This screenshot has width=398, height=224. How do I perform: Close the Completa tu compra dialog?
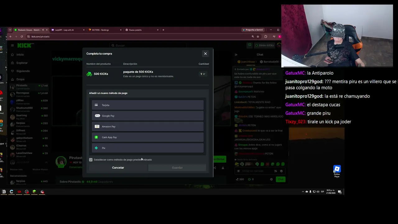[x=205, y=54]
